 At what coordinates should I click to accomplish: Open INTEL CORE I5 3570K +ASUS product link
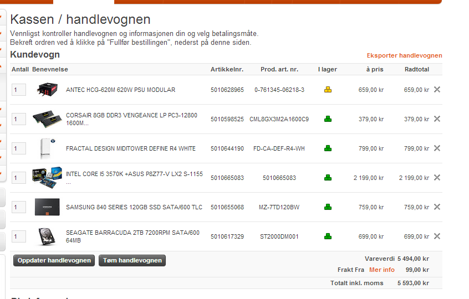[x=134, y=178]
